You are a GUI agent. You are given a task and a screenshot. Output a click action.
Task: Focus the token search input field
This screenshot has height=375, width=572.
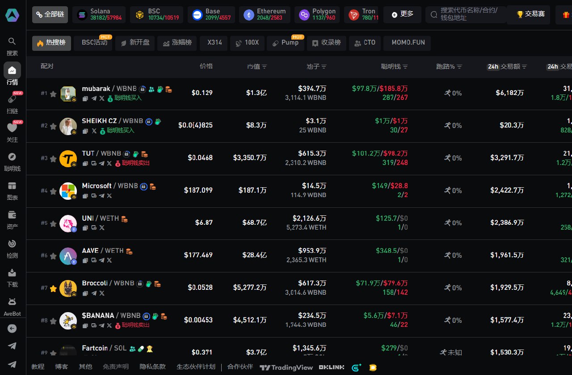[466, 15]
